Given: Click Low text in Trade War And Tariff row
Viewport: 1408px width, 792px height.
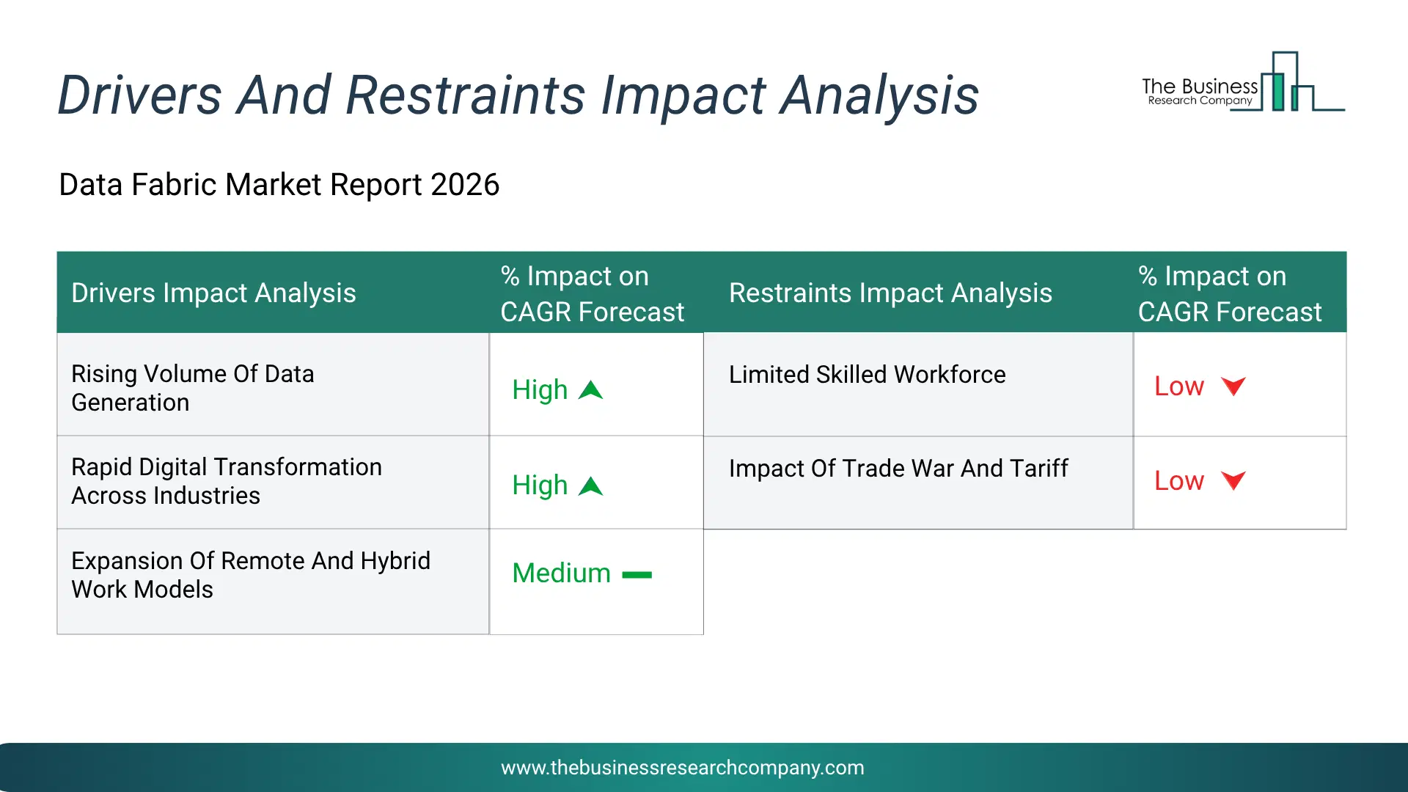Looking at the screenshot, I should (1179, 481).
